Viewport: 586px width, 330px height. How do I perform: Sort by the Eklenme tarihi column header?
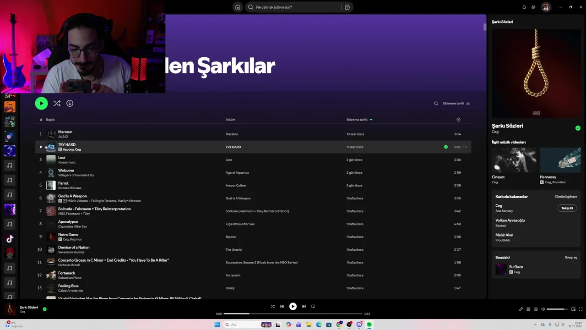[359, 120]
